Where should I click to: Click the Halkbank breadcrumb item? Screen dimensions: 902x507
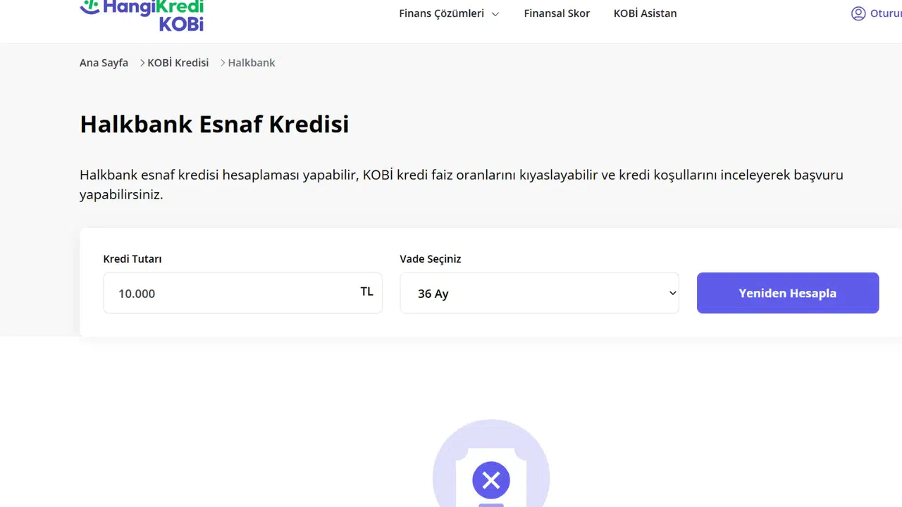click(x=251, y=63)
